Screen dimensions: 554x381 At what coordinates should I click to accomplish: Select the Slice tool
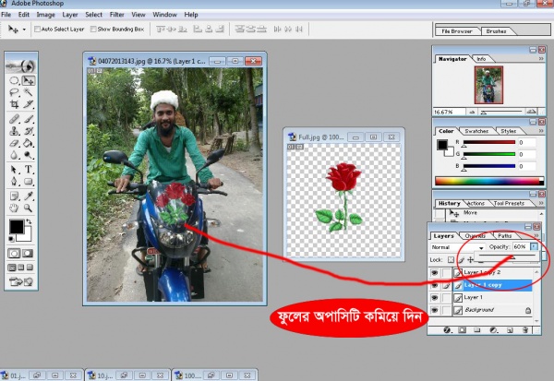coord(29,104)
